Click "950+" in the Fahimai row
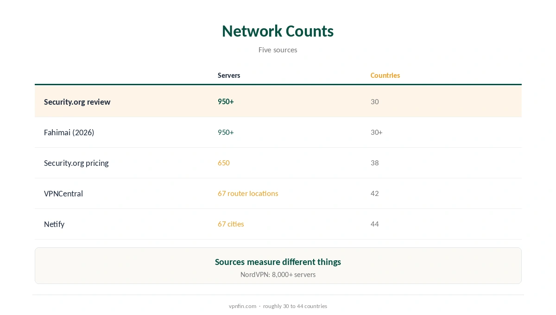The height and width of the screenshot is (315, 556). click(x=226, y=132)
